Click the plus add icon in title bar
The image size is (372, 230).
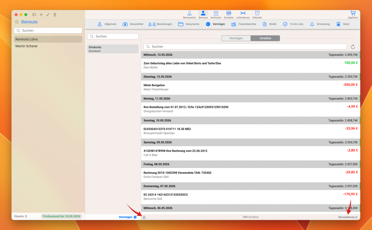pyautogui.click(x=41, y=15)
